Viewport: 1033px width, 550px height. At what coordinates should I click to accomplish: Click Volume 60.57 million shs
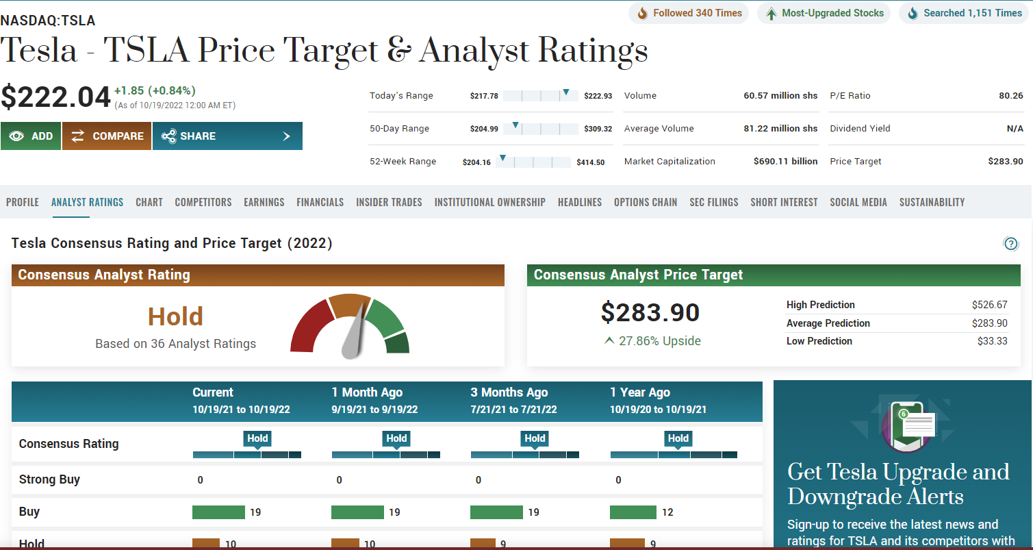coord(781,96)
